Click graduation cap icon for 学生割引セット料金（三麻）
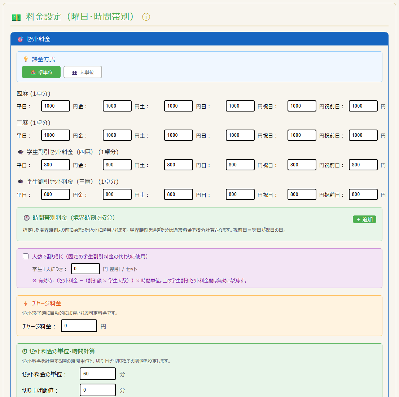The image size is (399, 397). [20, 182]
